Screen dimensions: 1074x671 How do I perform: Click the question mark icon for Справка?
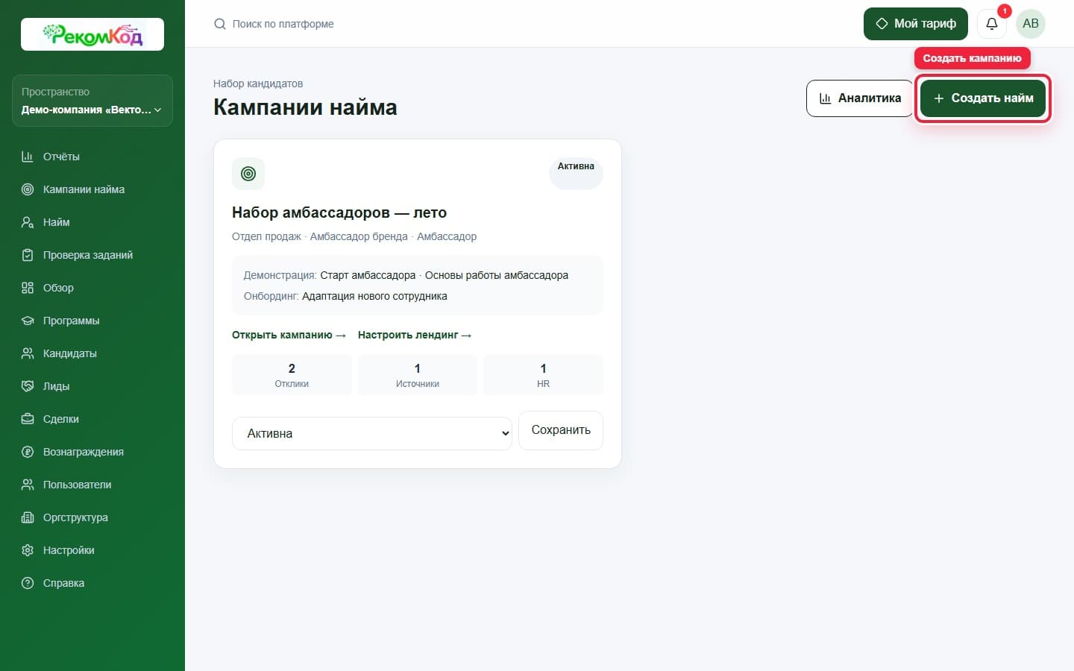point(28,583)
